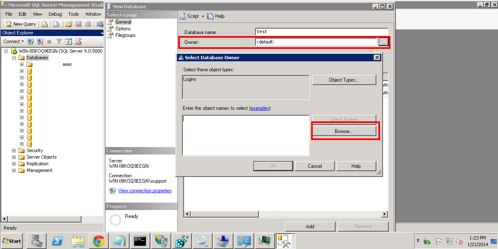The width and height of the screenshot is (498, 249).
Task: Click the Browse... button
Action: [x=344, y=131]
